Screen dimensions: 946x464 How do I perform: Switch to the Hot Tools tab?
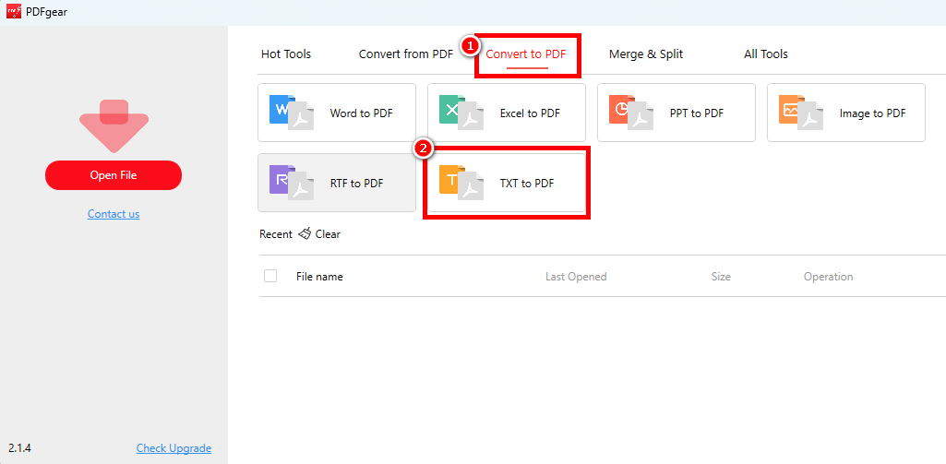pyautogui.click(x=286, y=54)
